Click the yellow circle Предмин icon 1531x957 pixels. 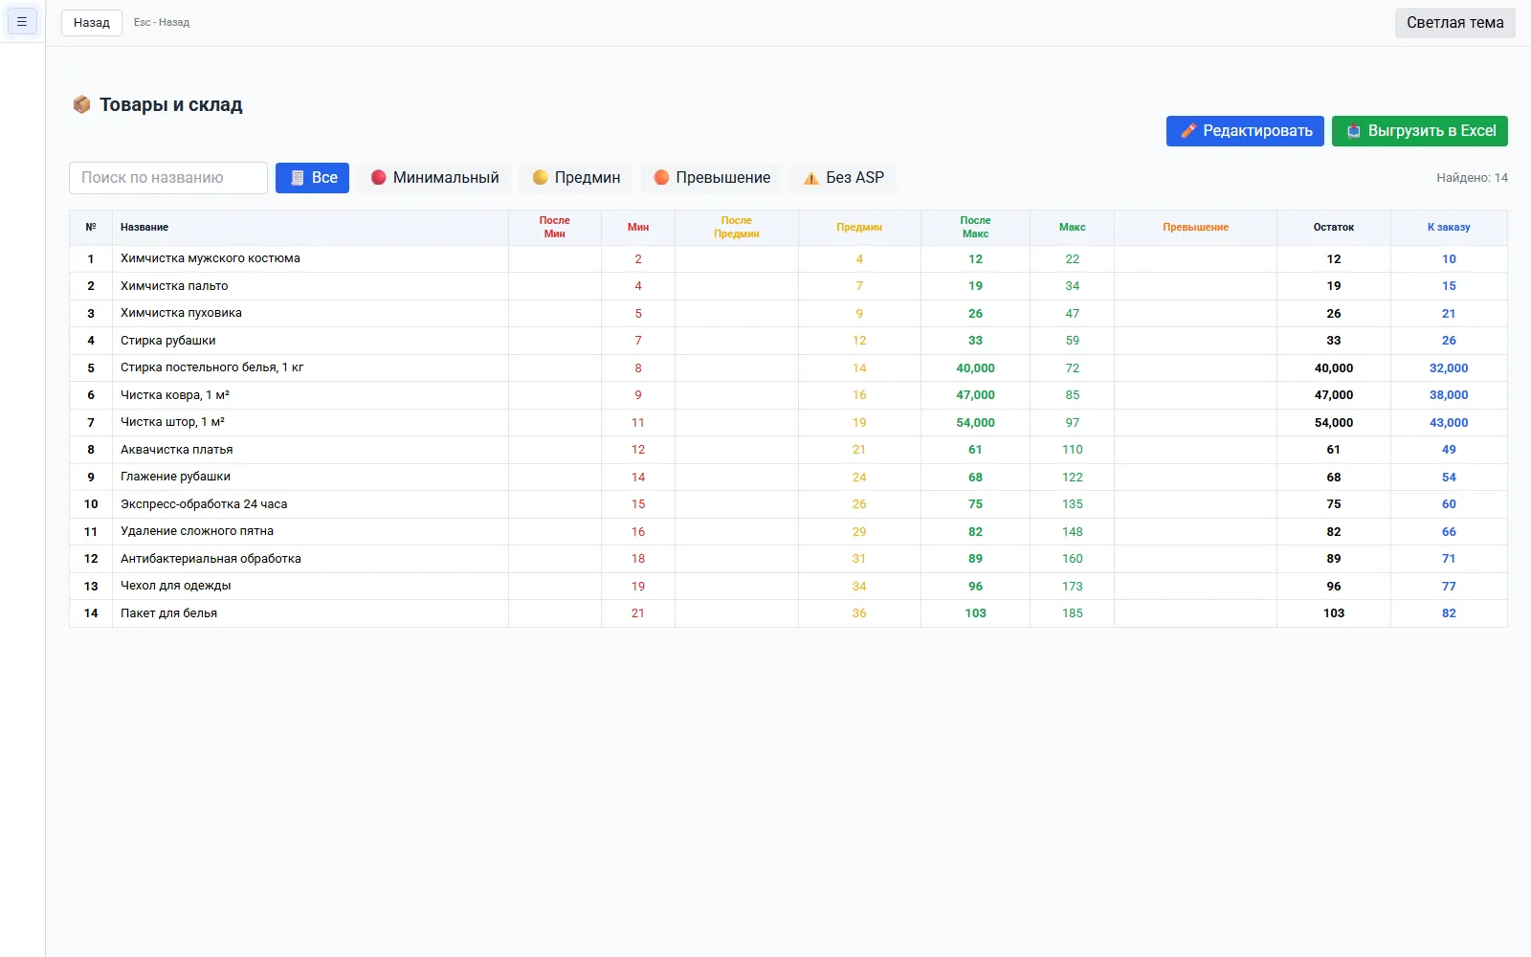541,178
